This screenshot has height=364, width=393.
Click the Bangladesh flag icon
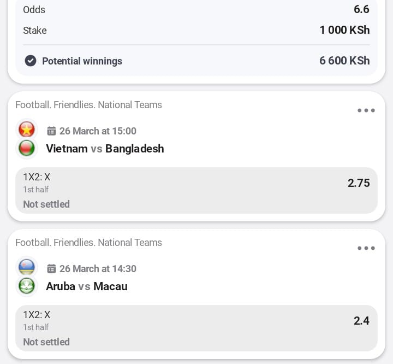coord(27,148)
